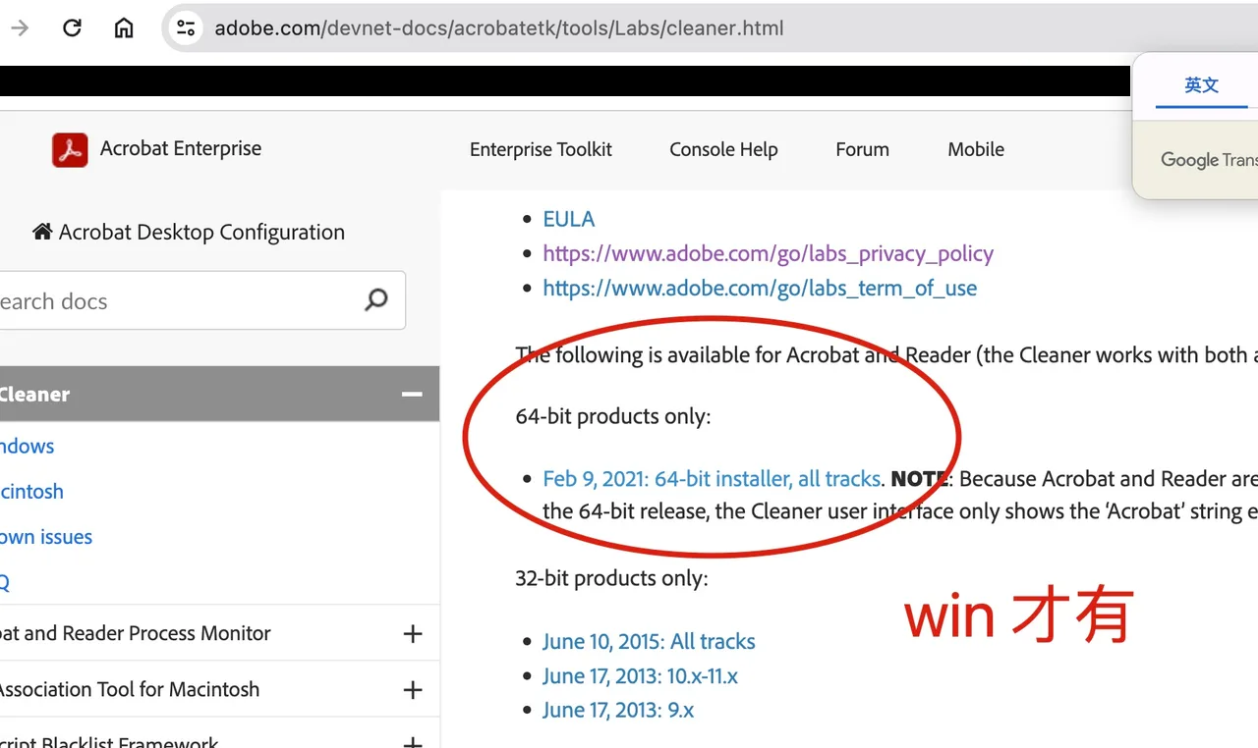
Task: Open June 10, 2015 All tracks link
Action: pos(649,642)
